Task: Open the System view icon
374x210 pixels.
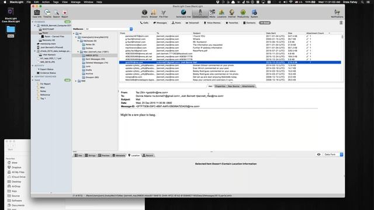Action: click(x=254, y=13)
